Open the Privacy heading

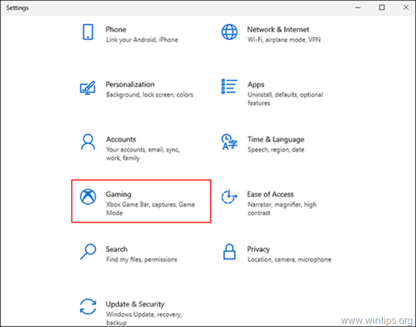[258, 249]
